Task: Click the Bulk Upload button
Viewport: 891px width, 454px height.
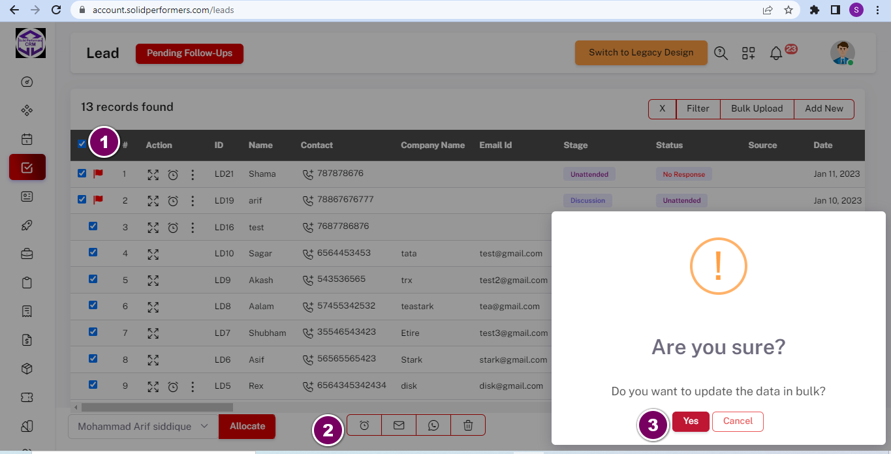Action: click(757, 109)
